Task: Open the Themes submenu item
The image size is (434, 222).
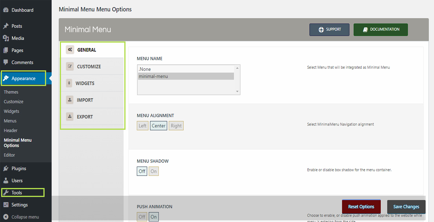Action: click(x=11, y=92)
